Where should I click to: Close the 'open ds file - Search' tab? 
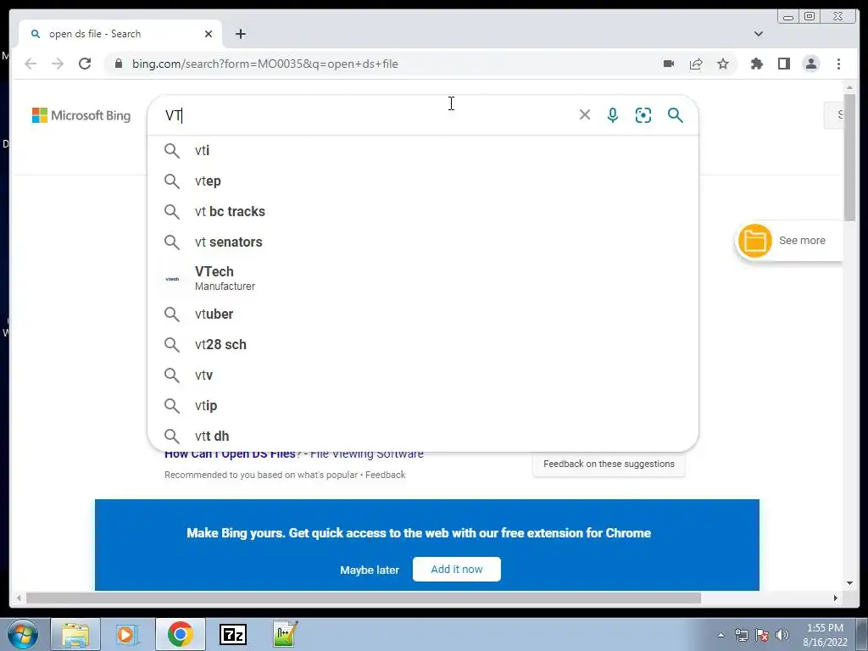point(209,34)
